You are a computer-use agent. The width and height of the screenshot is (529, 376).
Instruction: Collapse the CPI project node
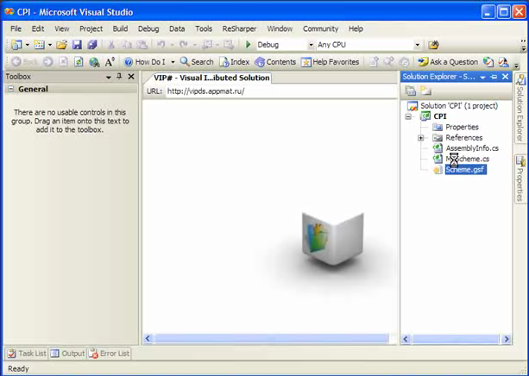tap(408, 116)
